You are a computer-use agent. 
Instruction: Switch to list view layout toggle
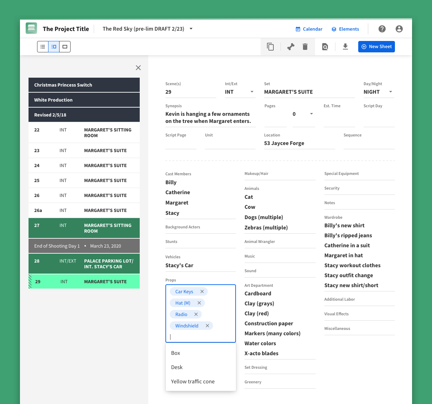[x=43, y=47]
